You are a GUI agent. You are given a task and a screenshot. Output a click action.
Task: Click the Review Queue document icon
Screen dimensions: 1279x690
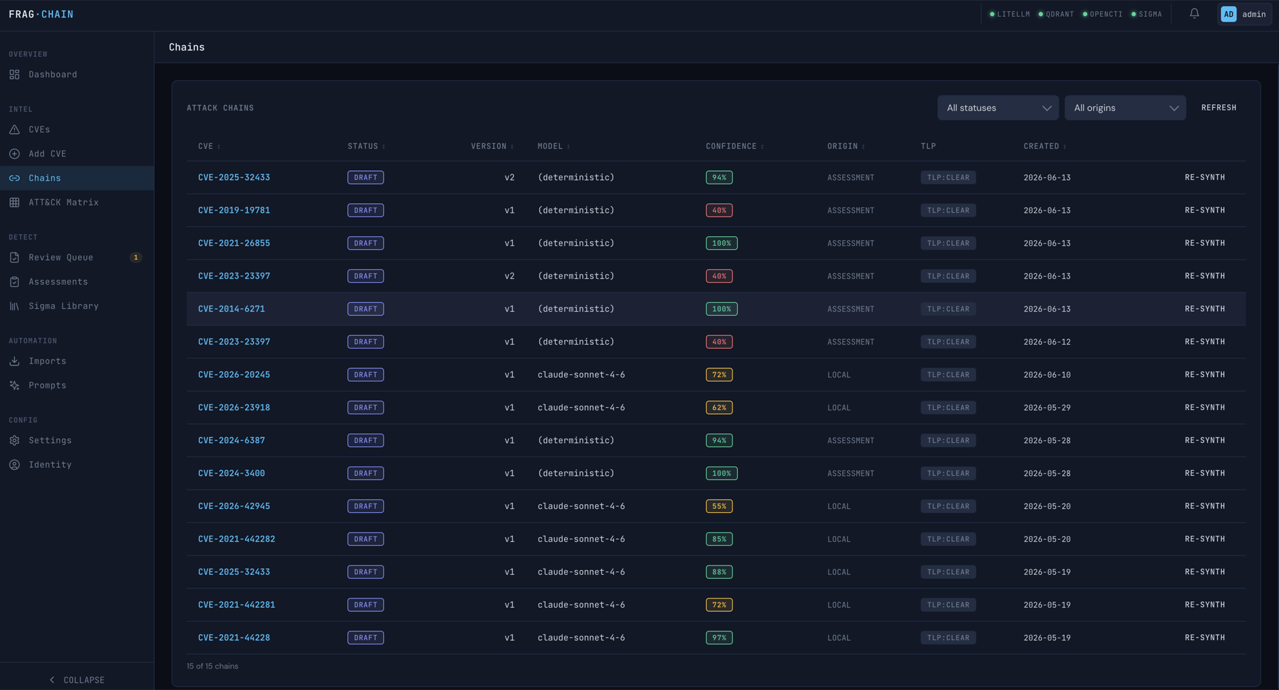tap(14, 258)
